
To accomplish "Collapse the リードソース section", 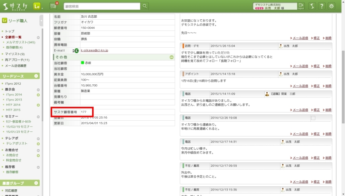I will pyautogui.click(x=36, y=76).
